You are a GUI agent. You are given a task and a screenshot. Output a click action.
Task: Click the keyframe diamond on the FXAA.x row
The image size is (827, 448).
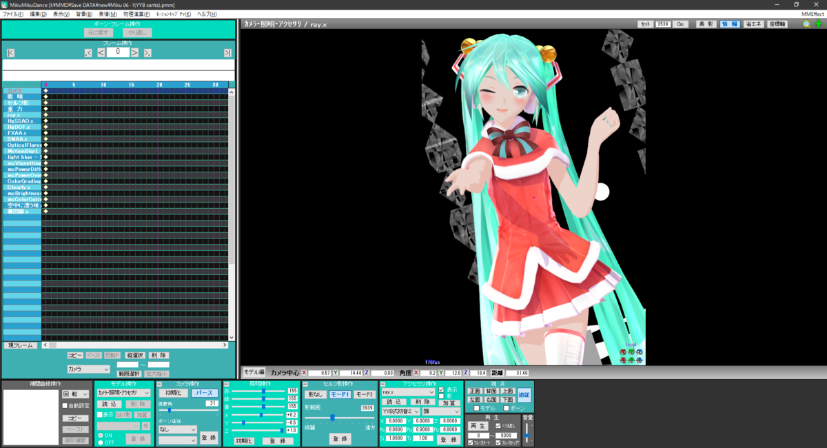[45, 133]
